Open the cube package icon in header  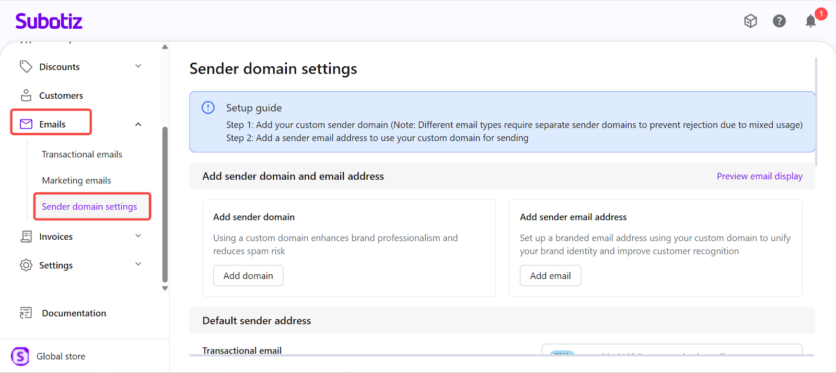pos(750,21)
